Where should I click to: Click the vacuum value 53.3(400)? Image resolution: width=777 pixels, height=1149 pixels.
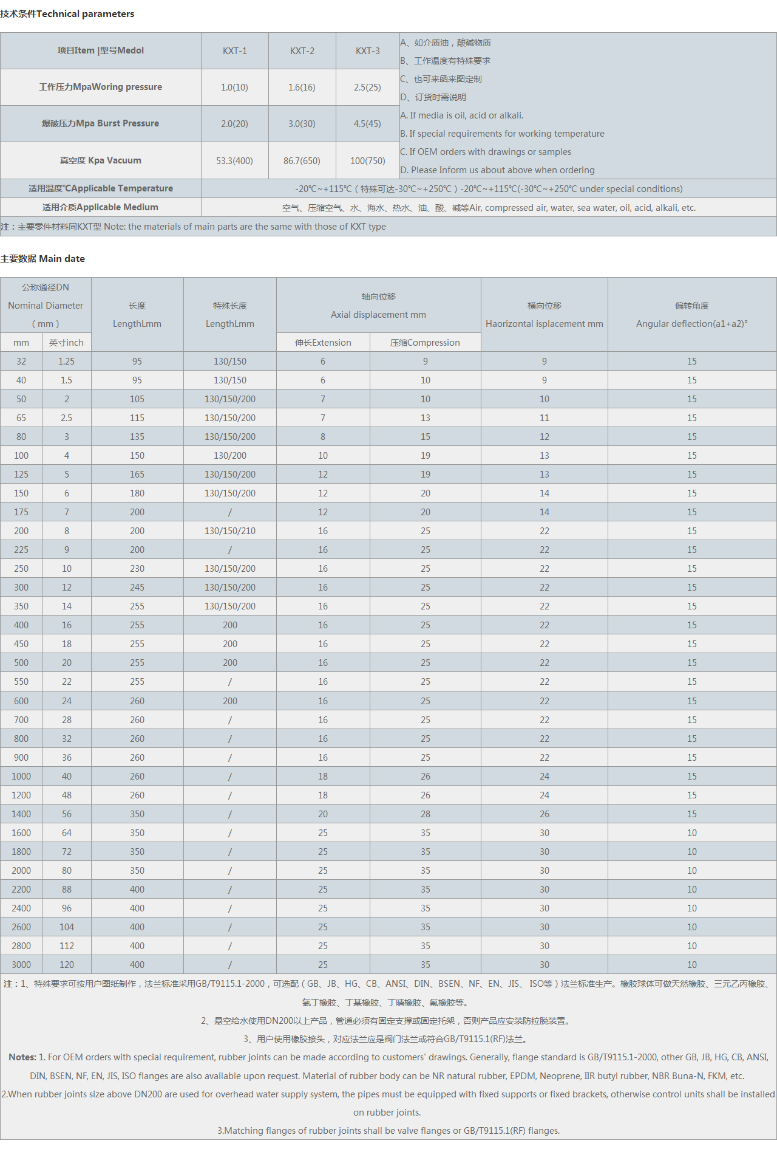point(234,161)
